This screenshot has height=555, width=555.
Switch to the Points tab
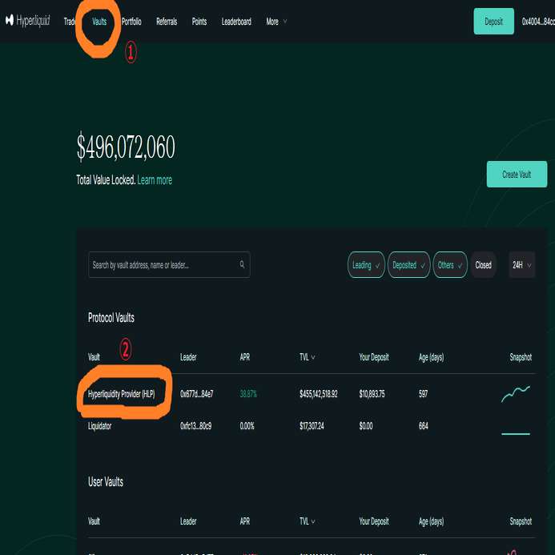(x=199, y=22)
